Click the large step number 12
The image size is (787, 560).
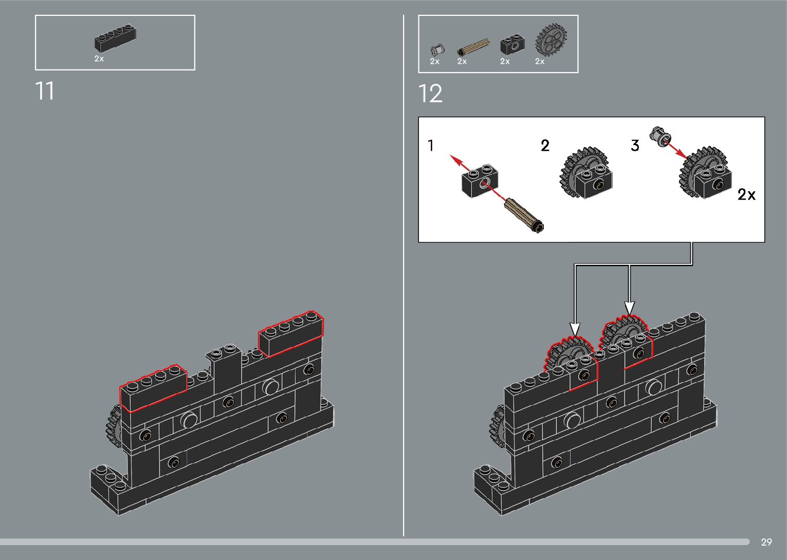point(430,94)
